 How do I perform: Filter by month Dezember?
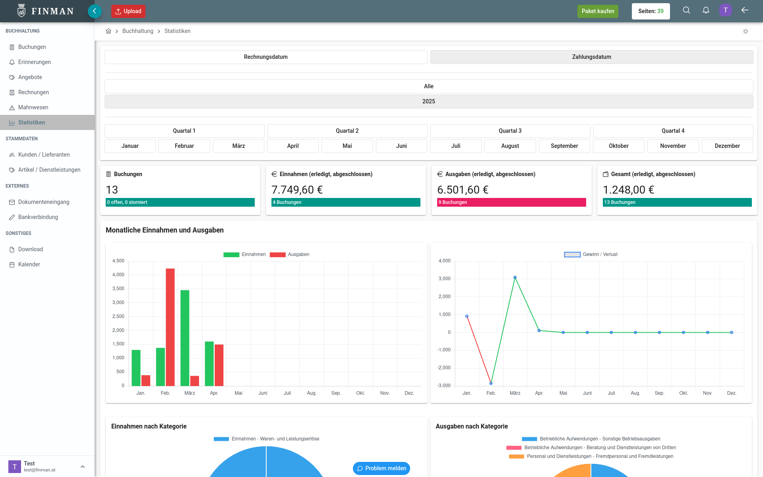click(727, 146)
